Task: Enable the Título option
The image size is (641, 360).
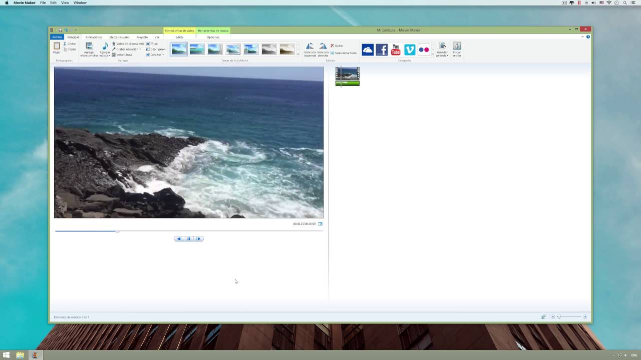Action: click(x=154, y=43)
